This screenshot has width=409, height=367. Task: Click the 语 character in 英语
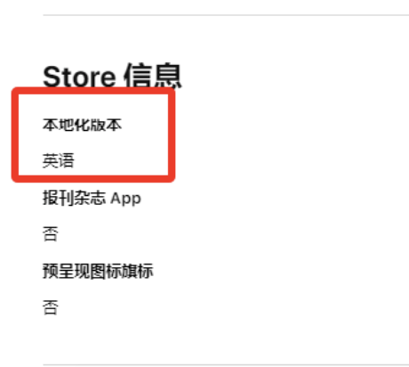66,160
